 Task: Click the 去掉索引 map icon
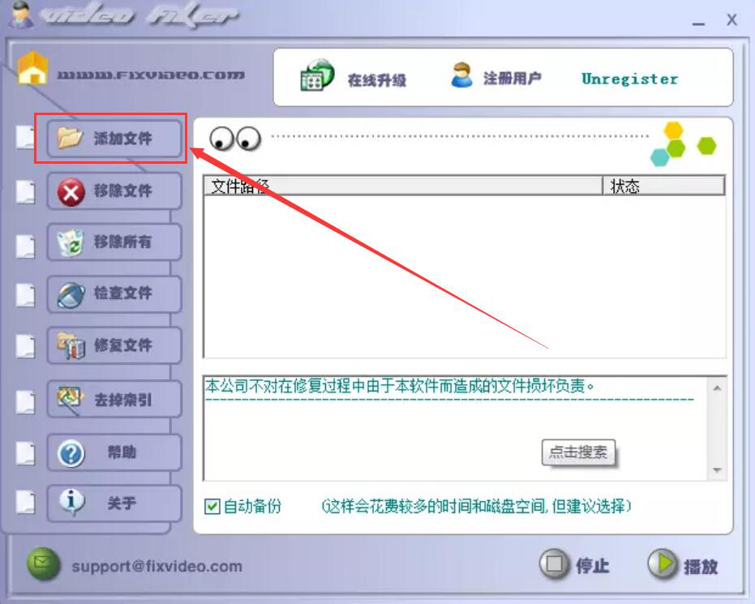tap(71, 399)
